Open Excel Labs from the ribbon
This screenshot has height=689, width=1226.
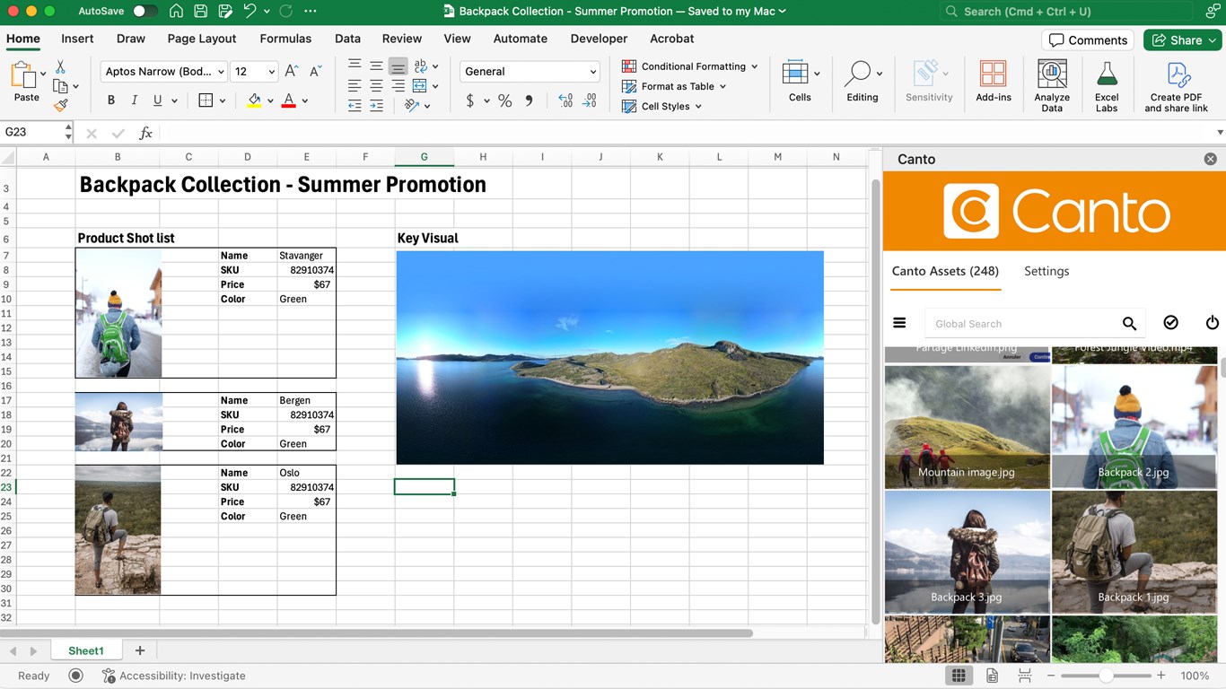point(1107,85)
